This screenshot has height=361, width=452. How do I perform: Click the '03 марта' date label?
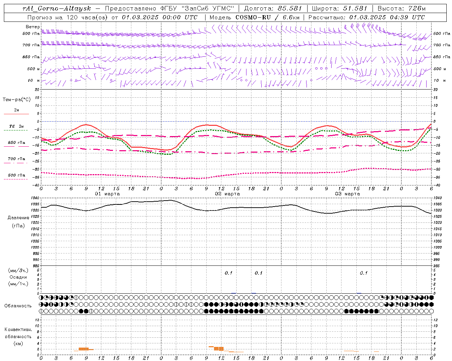(x=347, y=194)
